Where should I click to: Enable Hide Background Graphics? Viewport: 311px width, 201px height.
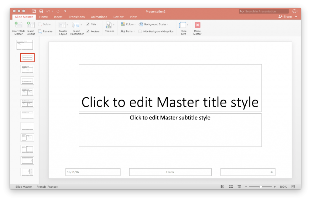[140, 31]
